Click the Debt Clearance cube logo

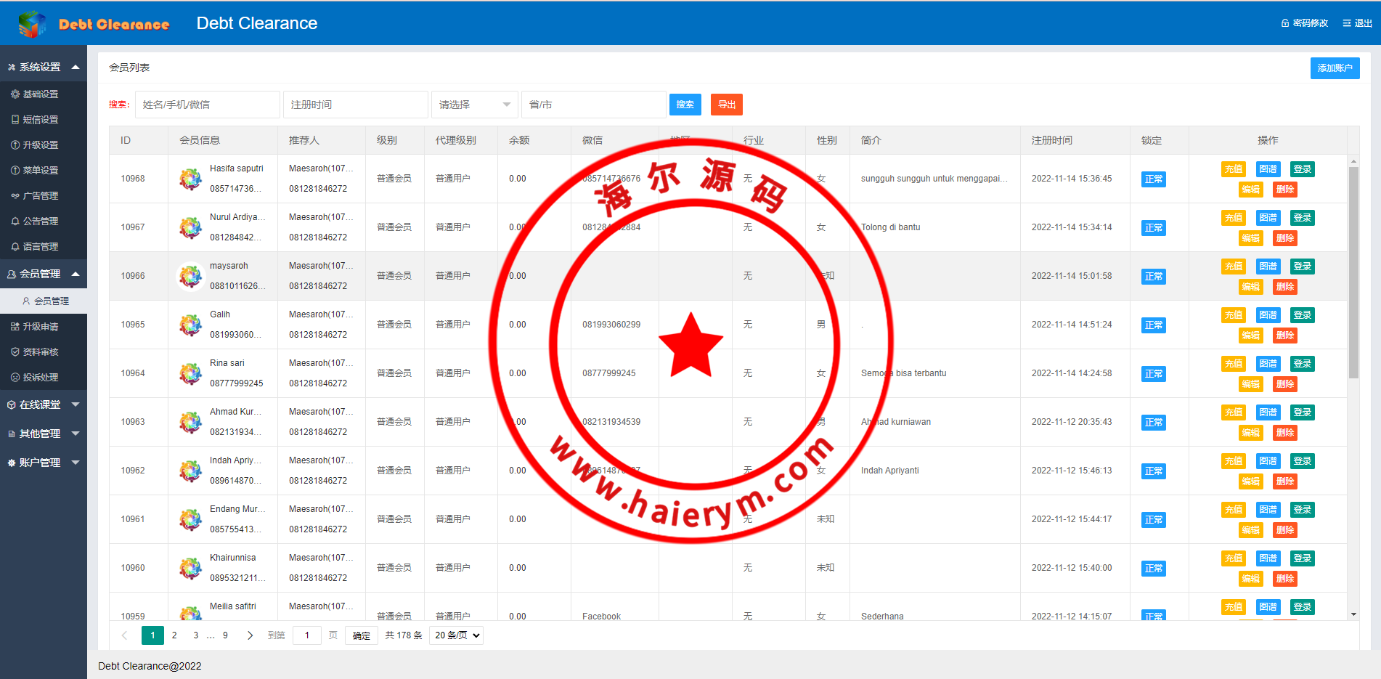[x=32, y=24]
